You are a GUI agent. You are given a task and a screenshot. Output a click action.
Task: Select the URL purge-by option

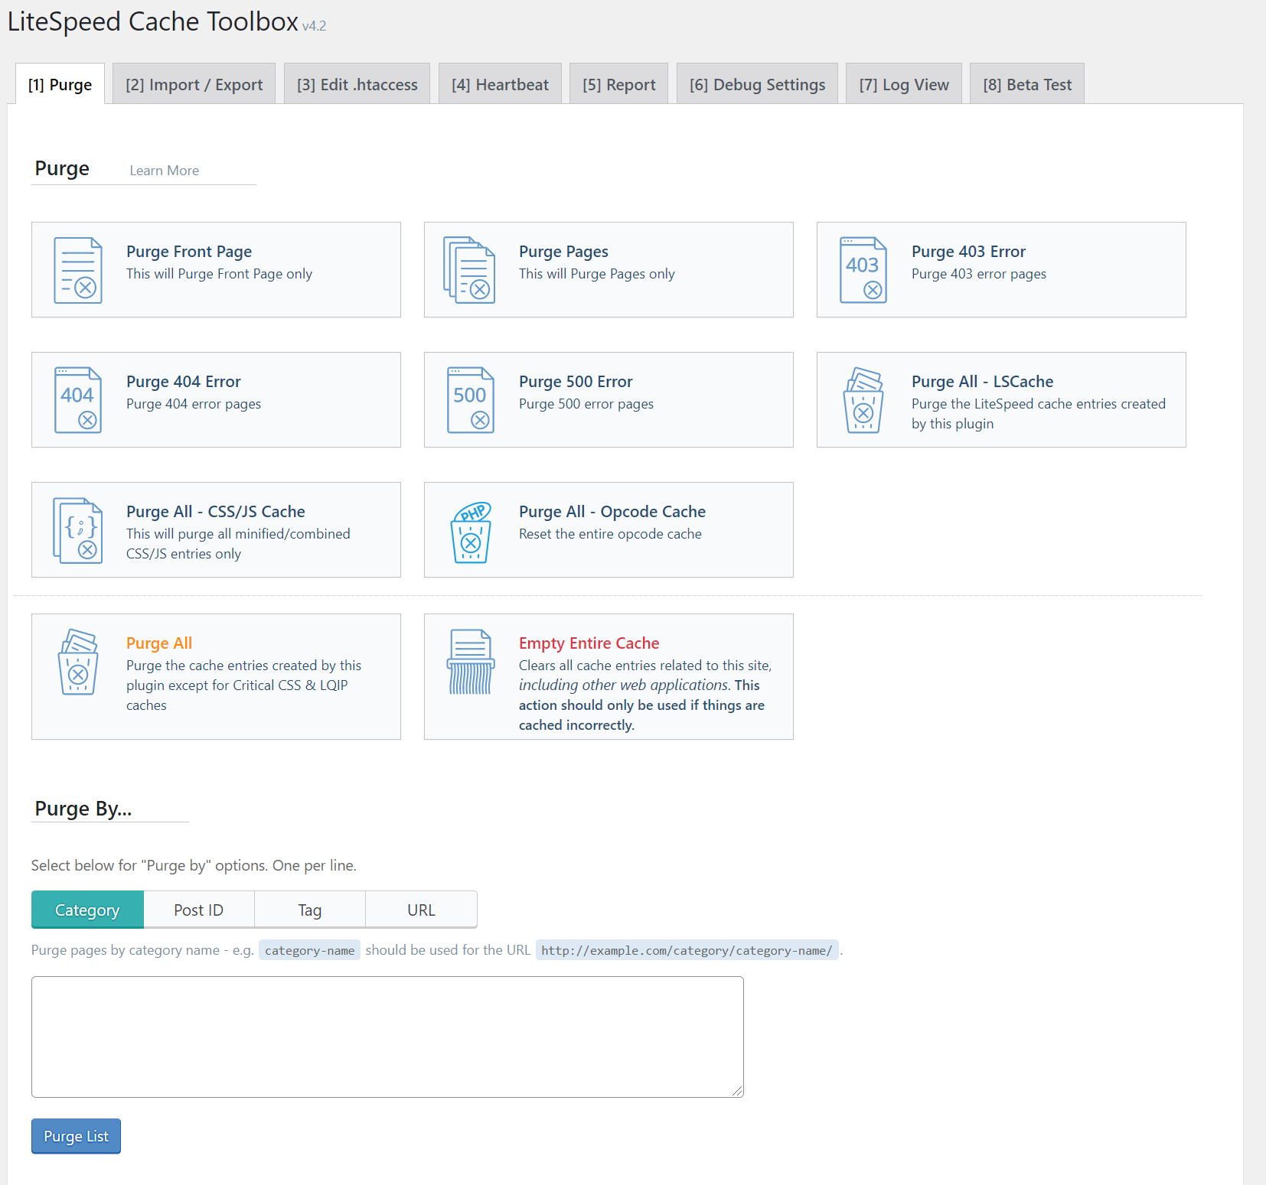[x=421, y=910]
